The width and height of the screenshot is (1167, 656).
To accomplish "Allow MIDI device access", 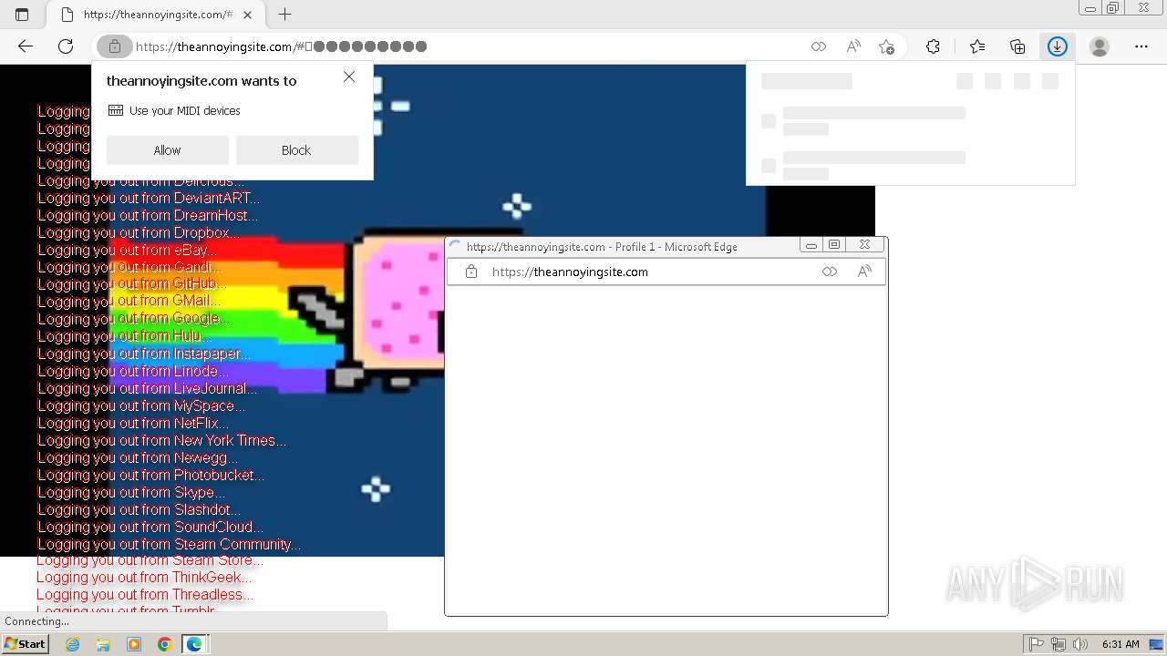I will pyautogui.click(x=167, y=150).
